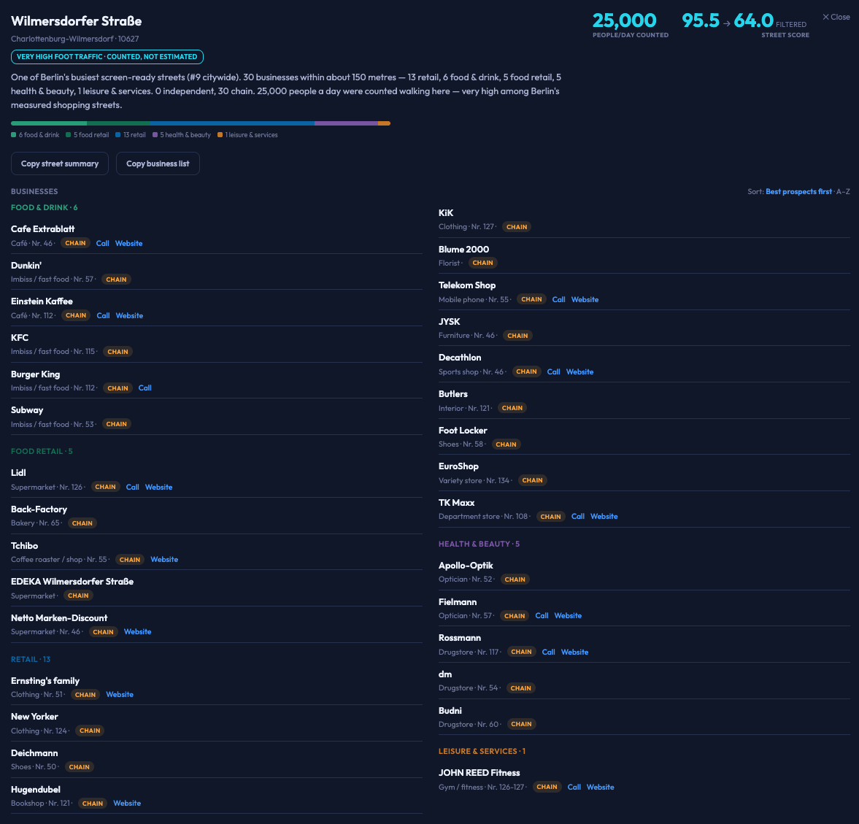
Task: Select the KFC business name
Action: (20, 338)
